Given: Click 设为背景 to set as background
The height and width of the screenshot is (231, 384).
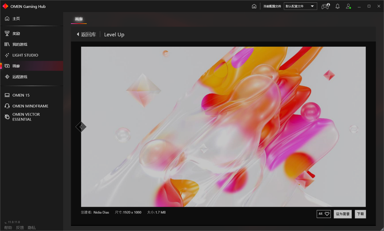Looking at the screenshot, I should (342, 214).
